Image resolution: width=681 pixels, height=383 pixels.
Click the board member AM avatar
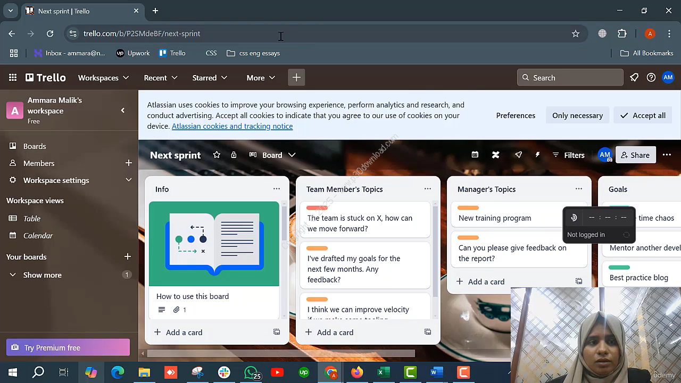(x=605, y=155)
